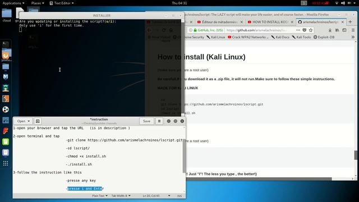Toggle Firefox sidebar icon

(x=344, y=30)
